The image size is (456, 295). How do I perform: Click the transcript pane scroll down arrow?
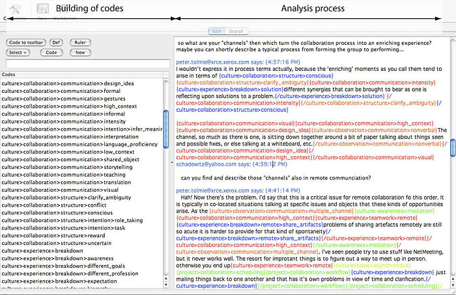pyautogui.click(x=453, y=285)
